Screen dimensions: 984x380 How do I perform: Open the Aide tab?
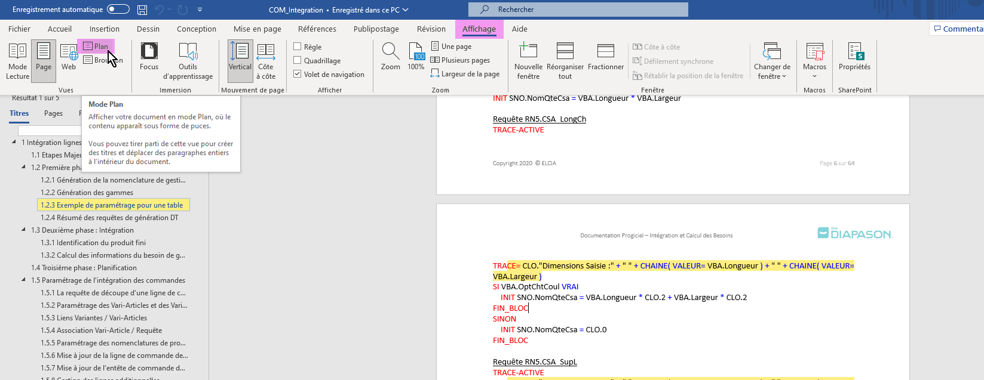pos(520,29)
